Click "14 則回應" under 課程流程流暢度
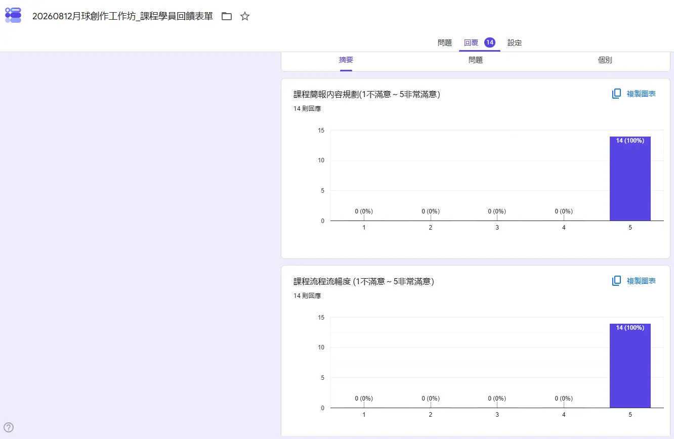This screenshot has height=439, width=674. [307, 296]
